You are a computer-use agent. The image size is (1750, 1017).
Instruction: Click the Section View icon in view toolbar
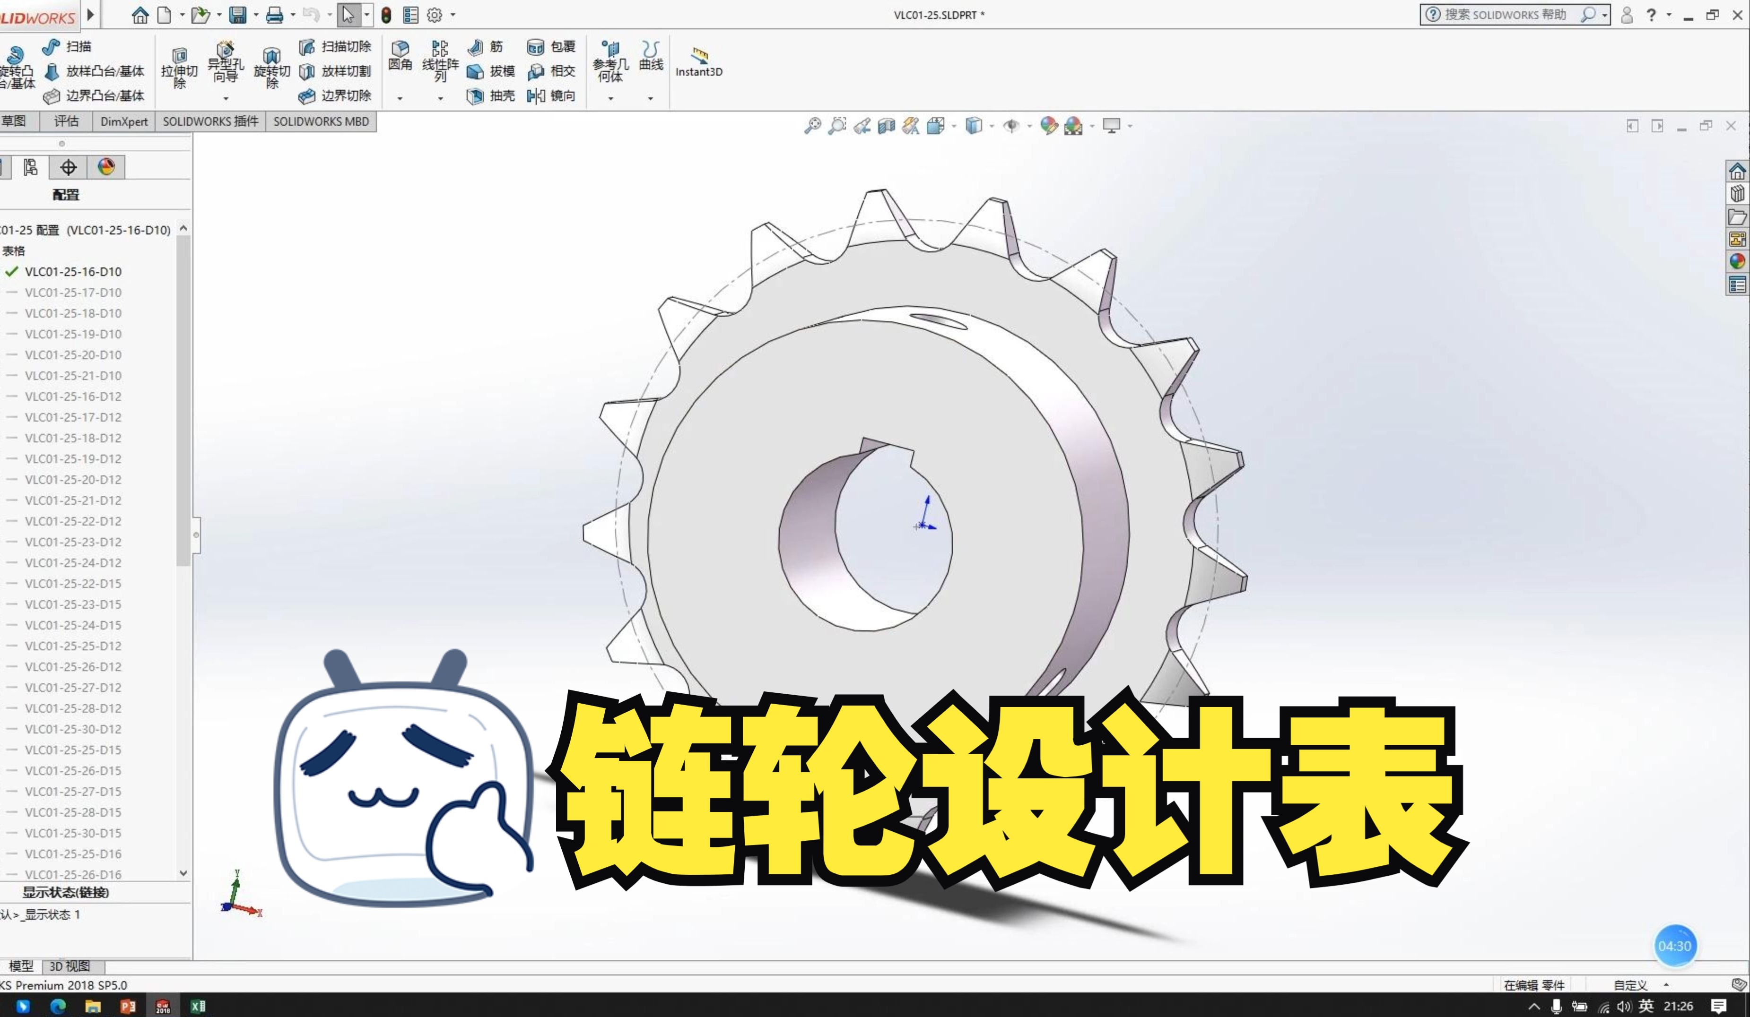886,126
